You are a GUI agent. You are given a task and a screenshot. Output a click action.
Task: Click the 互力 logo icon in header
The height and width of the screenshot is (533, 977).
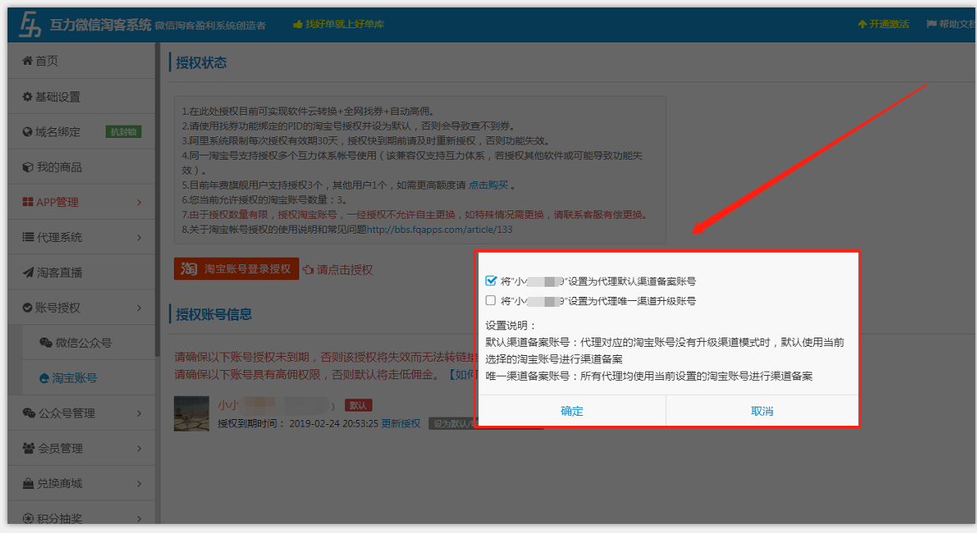(30, 24)
